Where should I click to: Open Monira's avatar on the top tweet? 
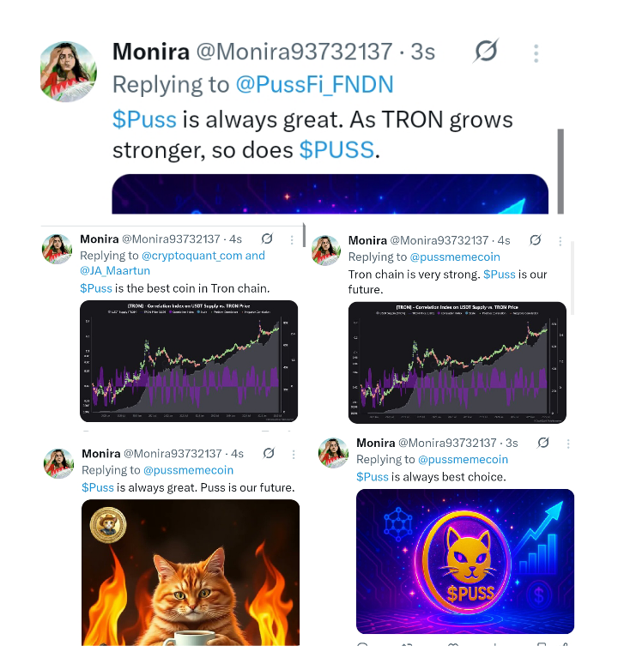(69, 71)
